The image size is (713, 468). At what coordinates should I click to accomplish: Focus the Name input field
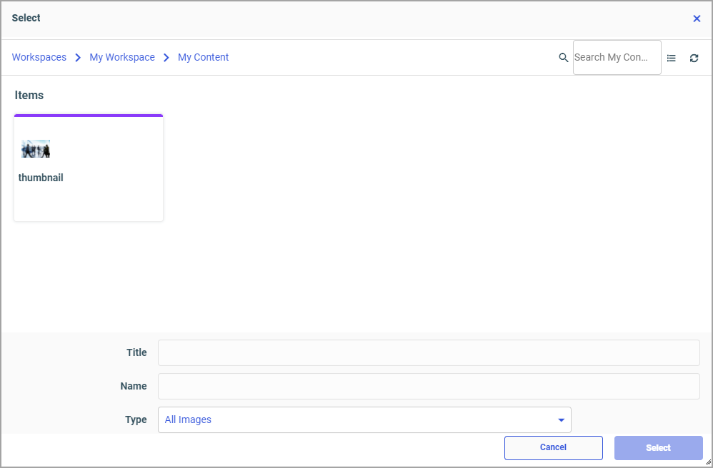(429, 386)
